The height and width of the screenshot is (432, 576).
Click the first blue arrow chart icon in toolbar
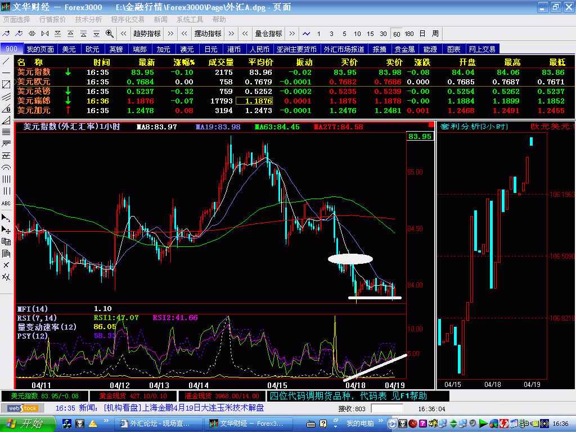click(6, 33)
